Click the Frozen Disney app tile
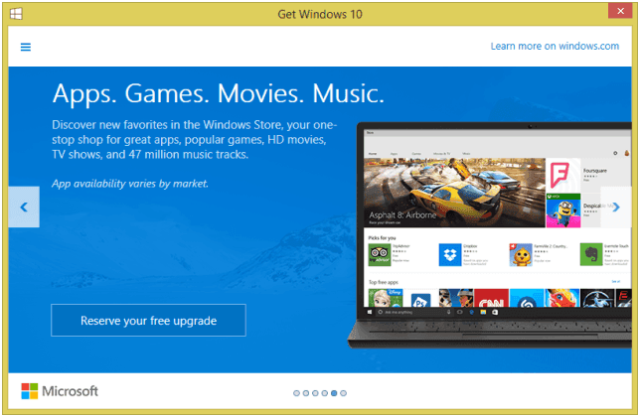640x417 pixels. tap(386, 298)
